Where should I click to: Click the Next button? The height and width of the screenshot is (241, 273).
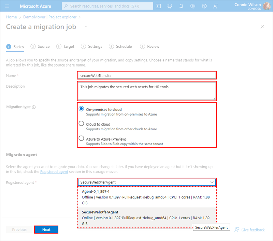(x=46, y=229)
